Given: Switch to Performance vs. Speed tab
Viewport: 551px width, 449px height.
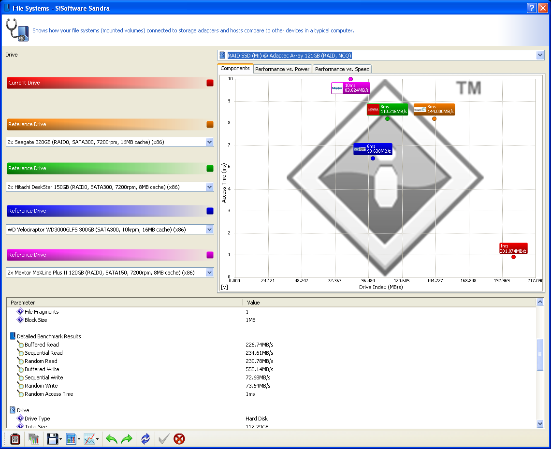Looking at the screenshot, I should click(x=342, y=69).
